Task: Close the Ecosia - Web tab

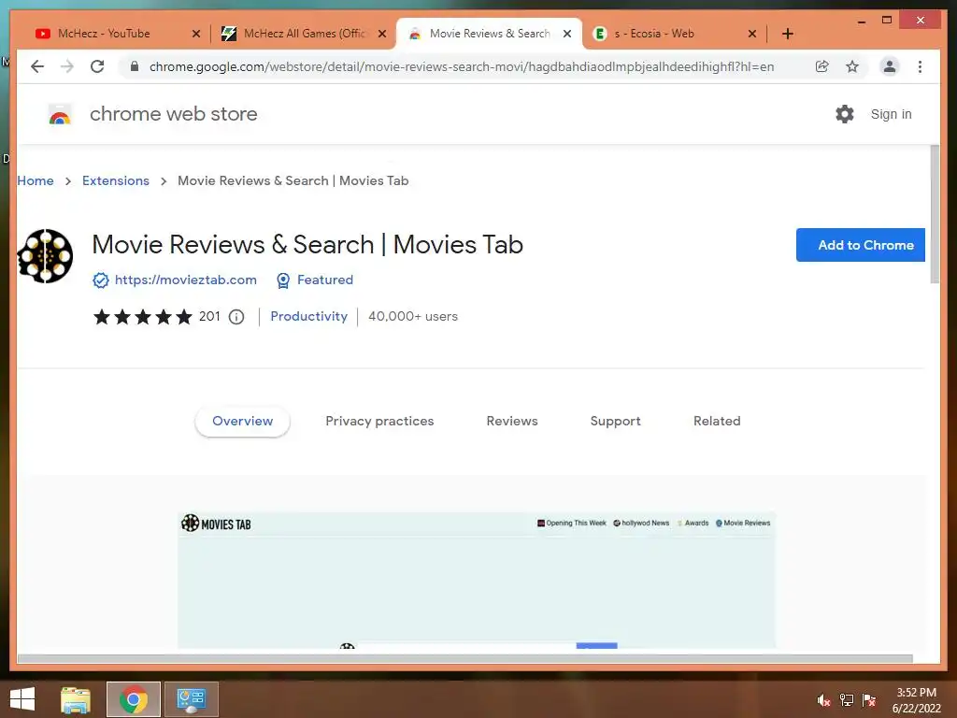Action: (752, 34)
